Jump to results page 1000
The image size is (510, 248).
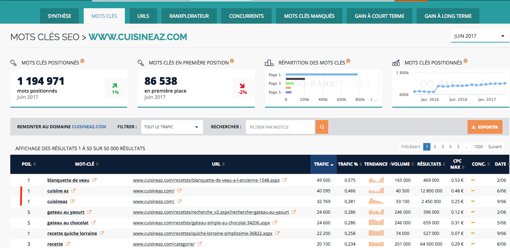478,147
